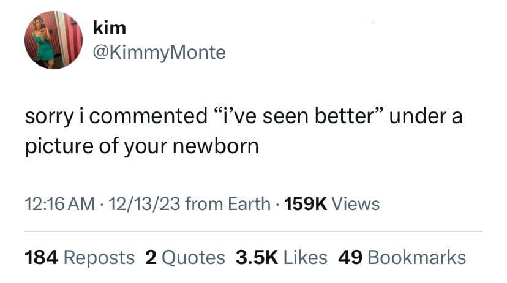Click the 184 repost count number

[x=42, y=257]
